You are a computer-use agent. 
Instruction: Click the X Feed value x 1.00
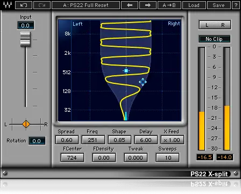coord(172,140)
